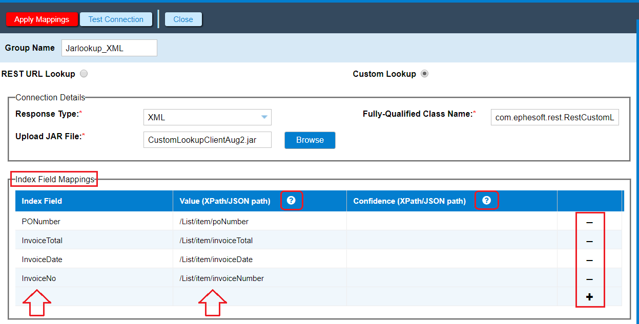Click the Test Connection button
The image size is (639, 324).
[x=116, y=19]
